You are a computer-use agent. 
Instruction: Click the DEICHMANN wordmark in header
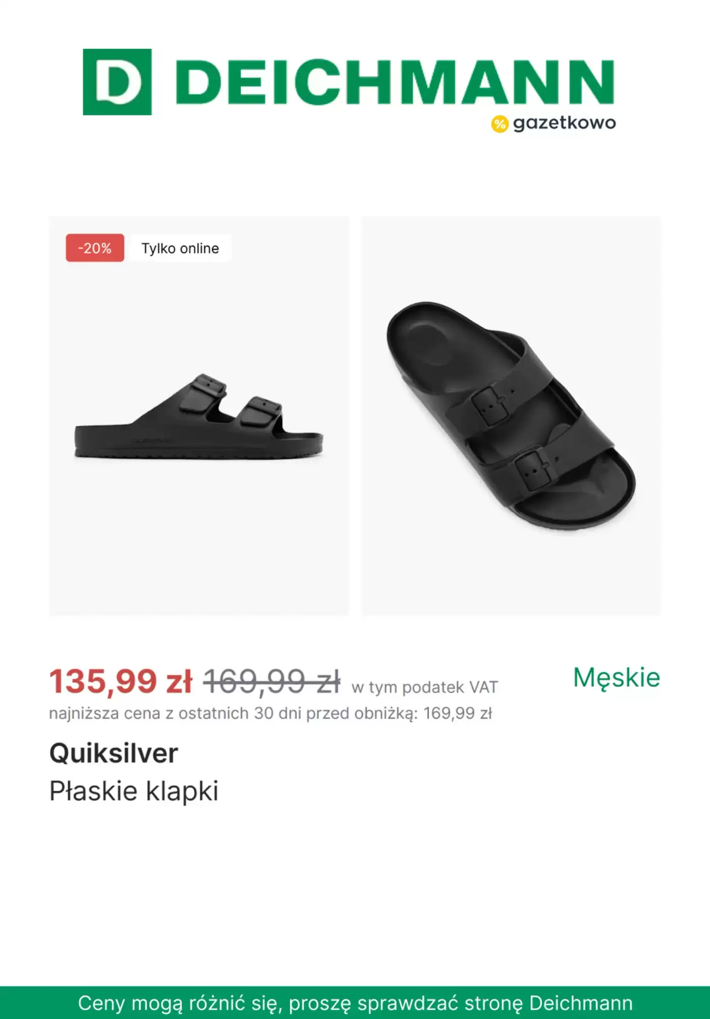tap(395, 82)
